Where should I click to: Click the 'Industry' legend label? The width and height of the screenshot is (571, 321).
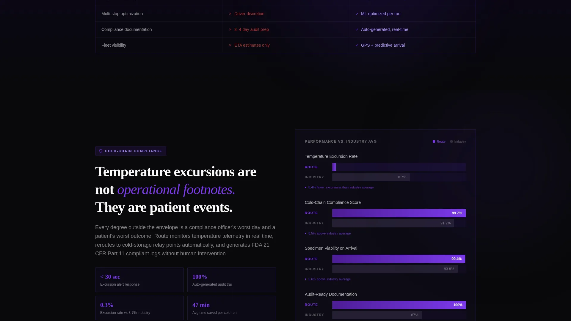(460, 141)
